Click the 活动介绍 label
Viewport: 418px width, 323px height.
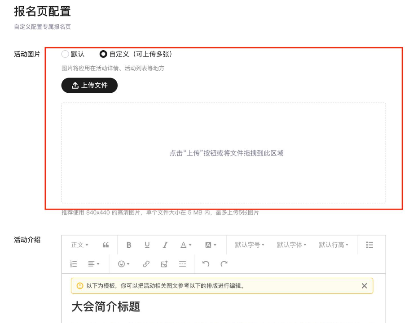(27, 240)
